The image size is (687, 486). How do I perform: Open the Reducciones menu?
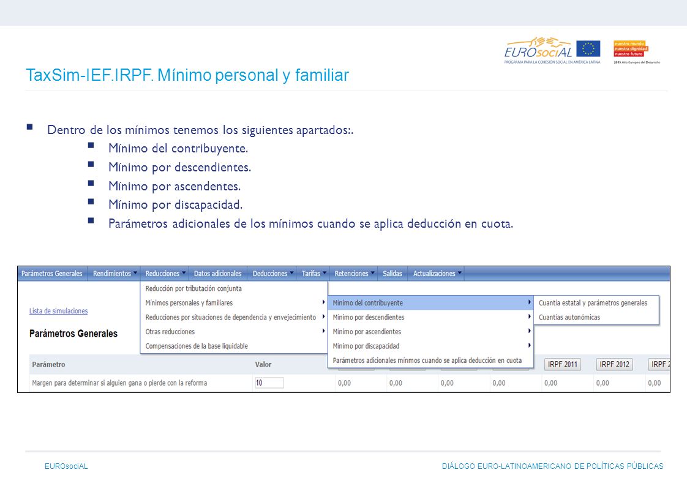[x=165, y=274]
